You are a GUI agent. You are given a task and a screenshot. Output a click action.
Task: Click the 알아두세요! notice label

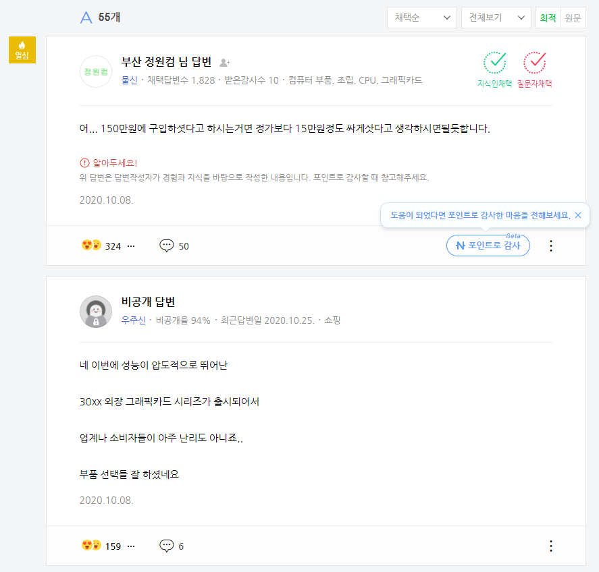click(115, 163)
